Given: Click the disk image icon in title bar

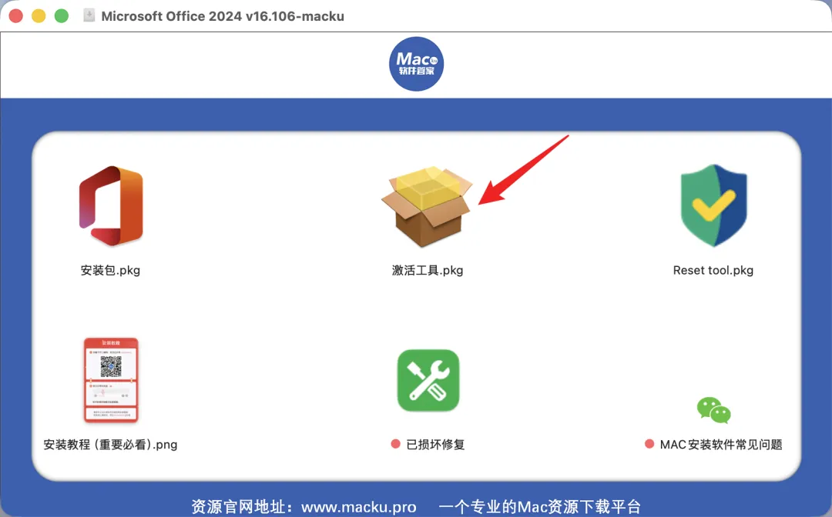Looking at the screenshot, I should coord(89,15).
